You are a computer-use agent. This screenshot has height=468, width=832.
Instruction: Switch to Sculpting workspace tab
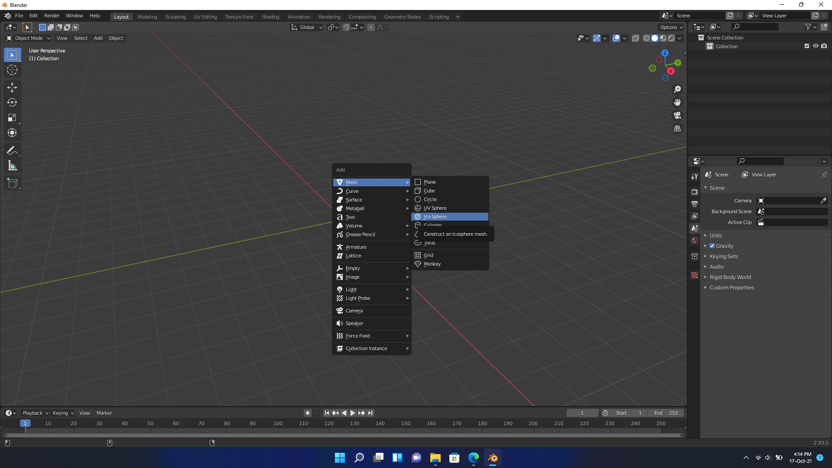tap(175, 16)
